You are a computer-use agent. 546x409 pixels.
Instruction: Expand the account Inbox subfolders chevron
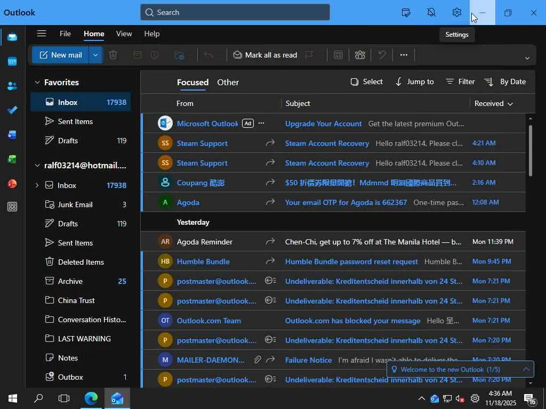tap(37, 185)
